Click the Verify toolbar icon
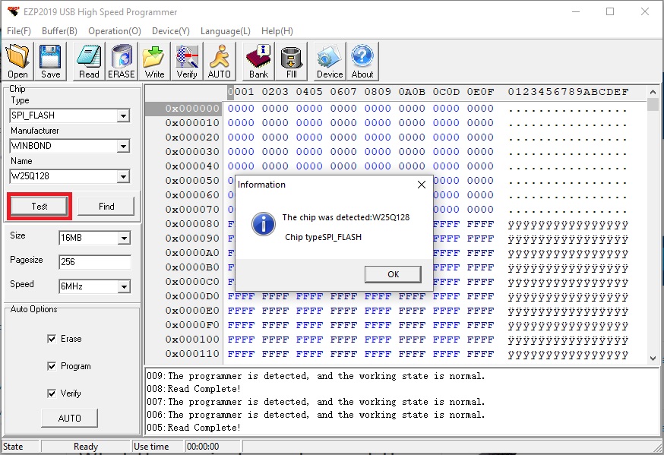Viewport: 664px width, 455px height. (186, 61)
